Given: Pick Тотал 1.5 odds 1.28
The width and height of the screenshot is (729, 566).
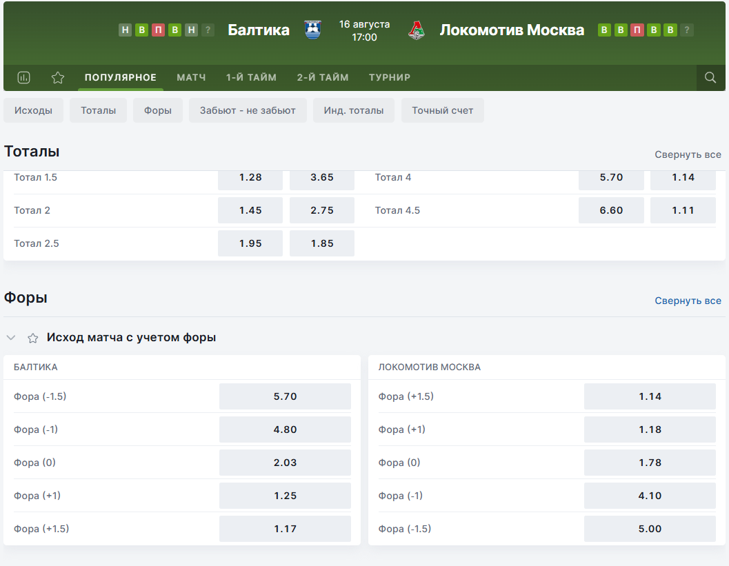Looking at the screenshot, I should click(250, 179).
